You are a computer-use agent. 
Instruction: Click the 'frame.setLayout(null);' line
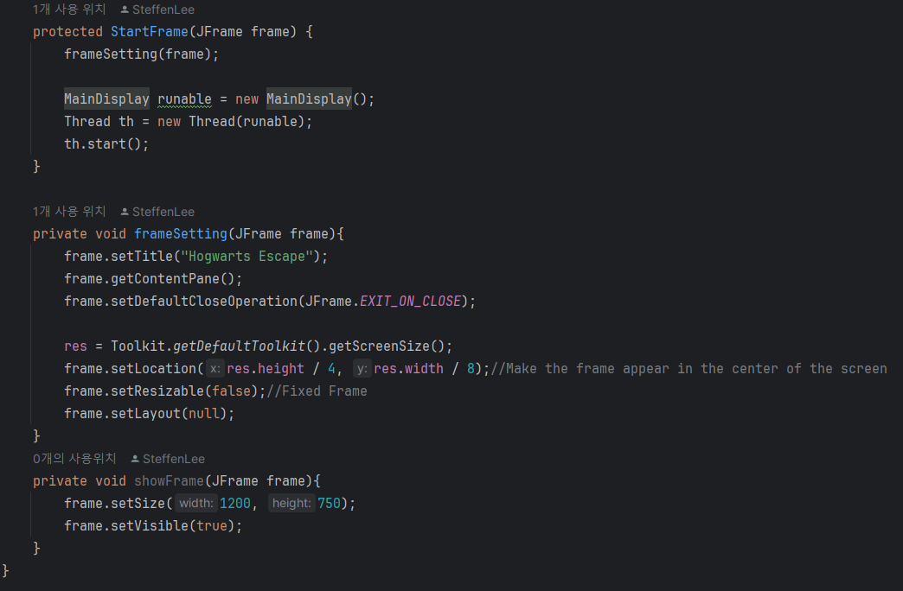pos(149,413)
